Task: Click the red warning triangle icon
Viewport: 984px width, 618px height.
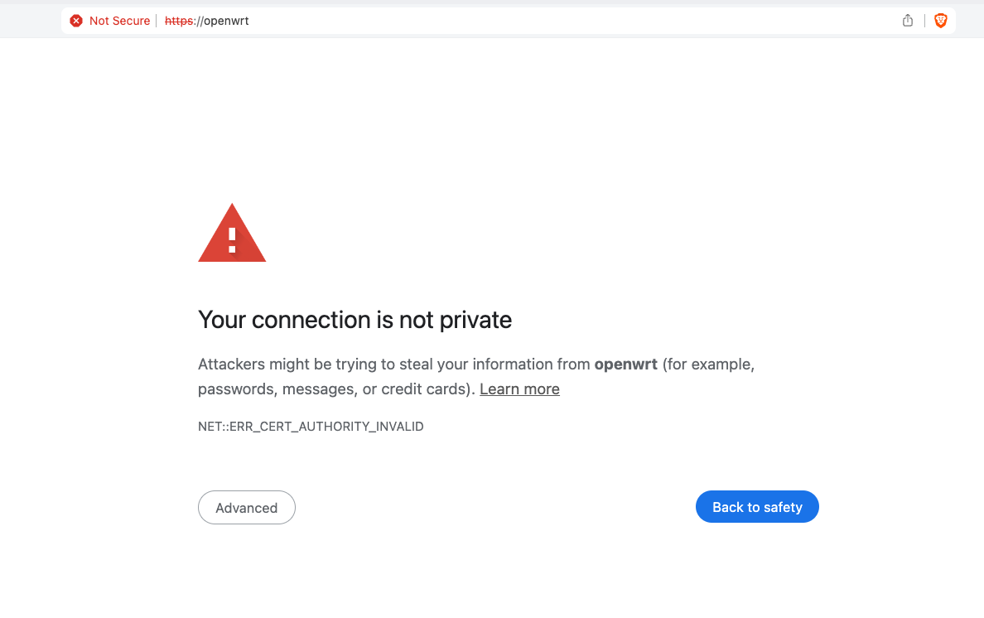Action: 232,233
